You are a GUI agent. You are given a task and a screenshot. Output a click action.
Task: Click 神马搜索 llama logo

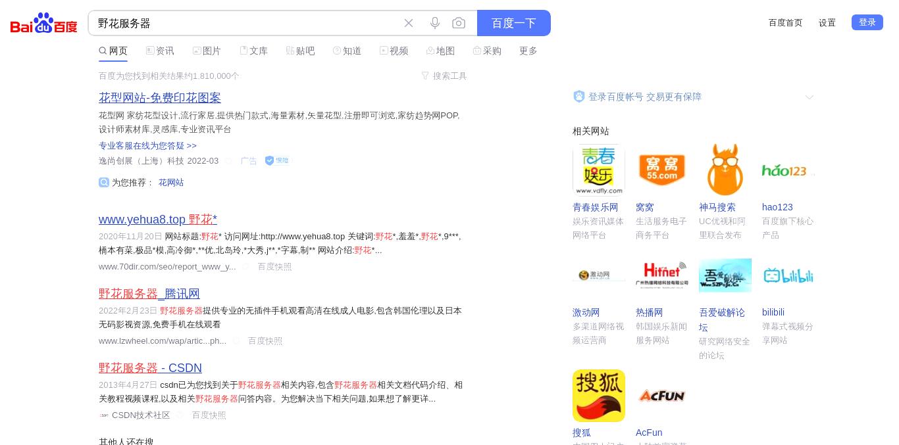(x=725, y=170)
